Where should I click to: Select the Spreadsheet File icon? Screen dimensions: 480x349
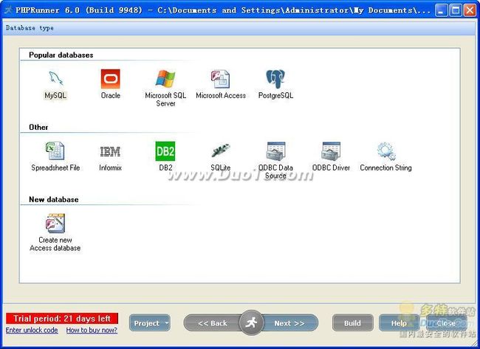(x=55, y=151)
